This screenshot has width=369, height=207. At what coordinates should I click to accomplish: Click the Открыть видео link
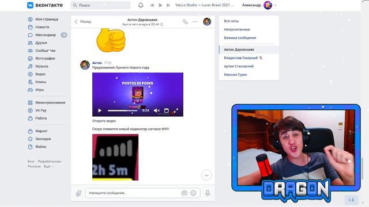(104, 121)
